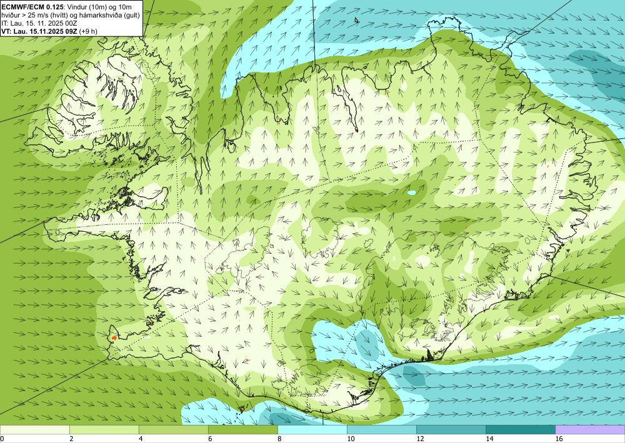
Task: Click the legend label "16"
Action: coord(559,439)
